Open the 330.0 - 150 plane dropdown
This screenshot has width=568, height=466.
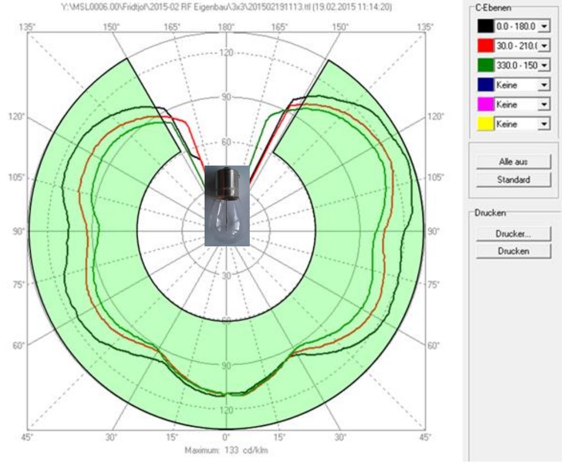[x=543, y=65]
